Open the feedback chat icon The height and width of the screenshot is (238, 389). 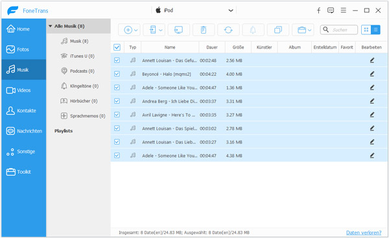click(331, 10)
